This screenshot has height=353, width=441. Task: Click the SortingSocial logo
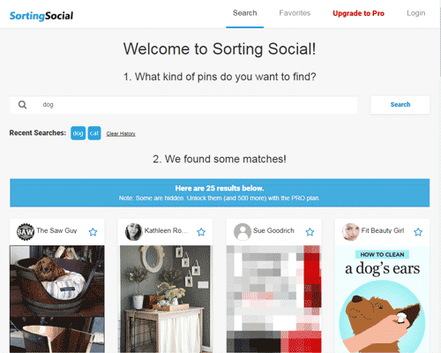pos(41,16)
